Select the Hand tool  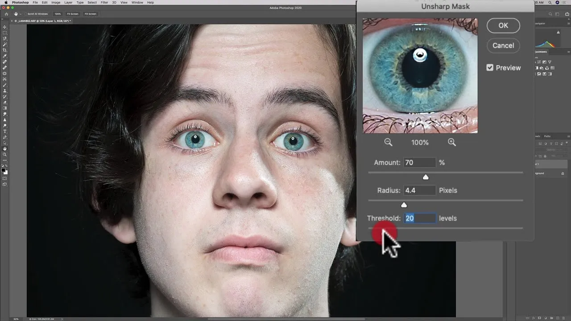pyautogui.click(x=5, y=148)
